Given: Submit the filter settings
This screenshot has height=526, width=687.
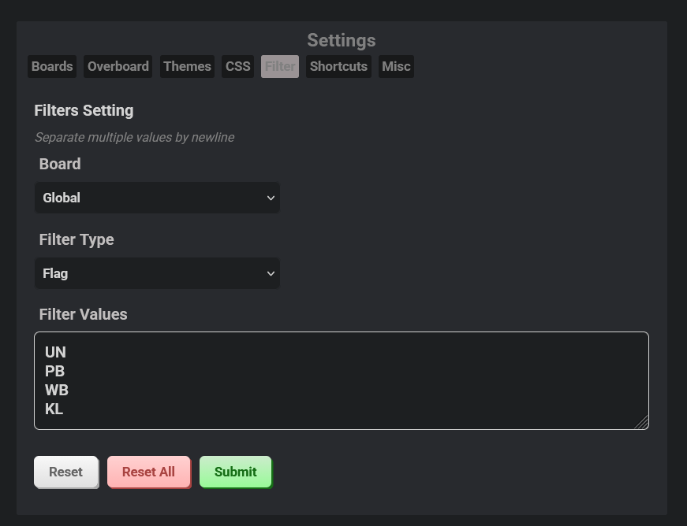Looking at the screenshot, I should 235,472.
